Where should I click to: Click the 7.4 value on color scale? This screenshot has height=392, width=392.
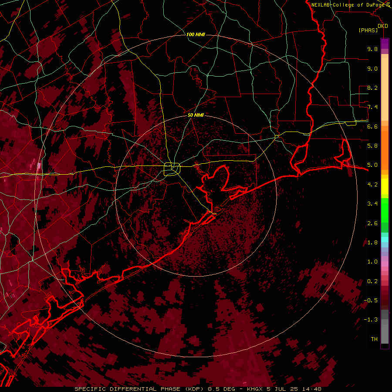pos(372,107)
